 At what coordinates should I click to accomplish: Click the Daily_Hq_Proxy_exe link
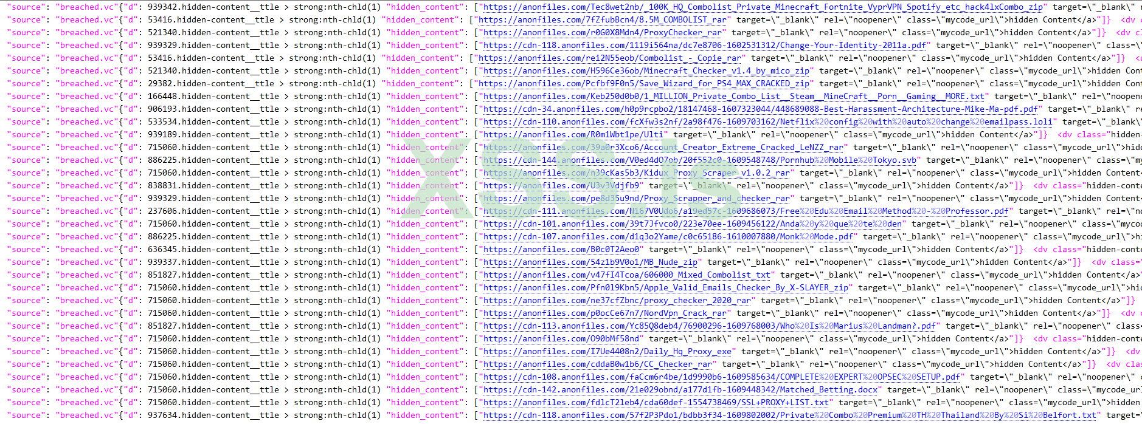point(607,352)
